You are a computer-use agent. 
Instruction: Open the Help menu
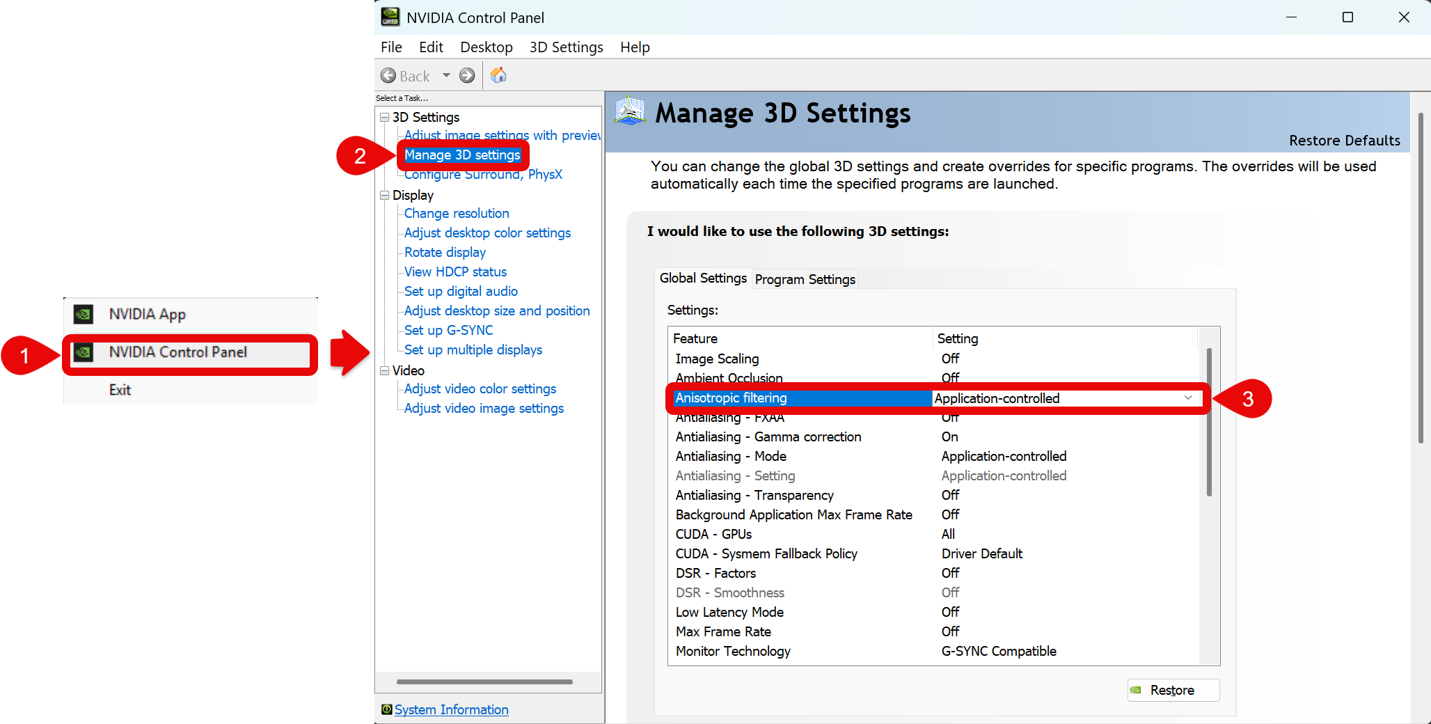(635, 47)
